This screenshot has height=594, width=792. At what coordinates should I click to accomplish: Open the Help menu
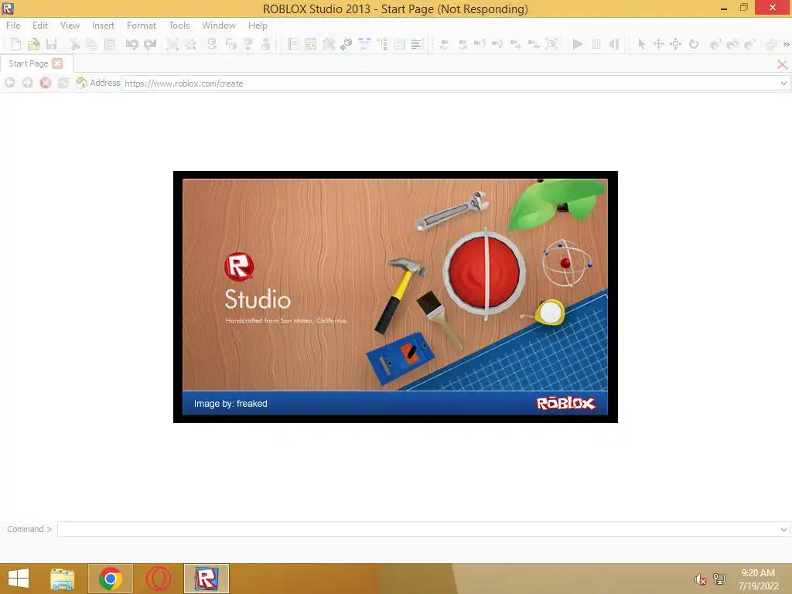(258, 26)
